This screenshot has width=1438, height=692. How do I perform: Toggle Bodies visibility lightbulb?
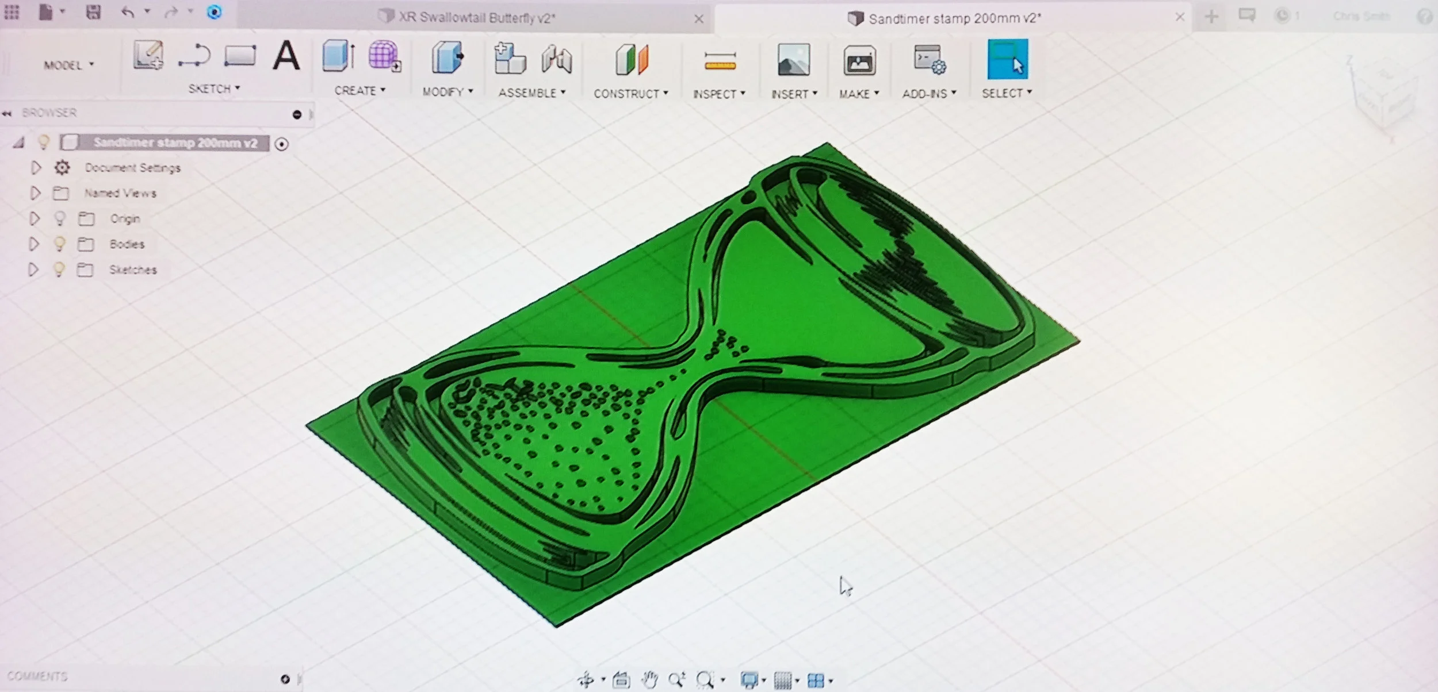coord(59,244)
